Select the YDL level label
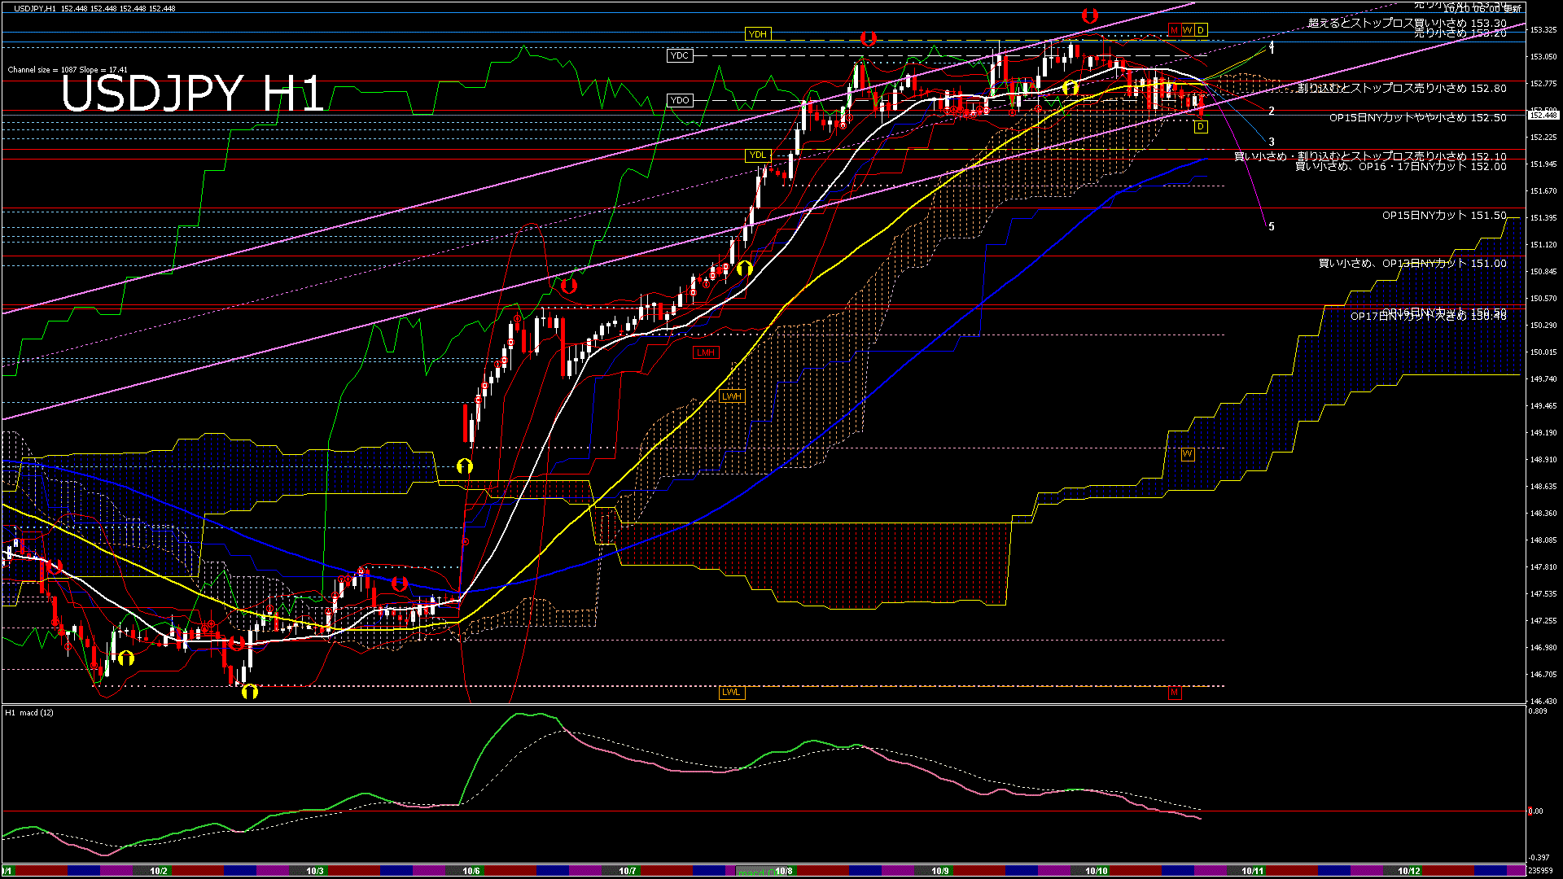Viewport: 1563px width, 879px height. point(757,155)
